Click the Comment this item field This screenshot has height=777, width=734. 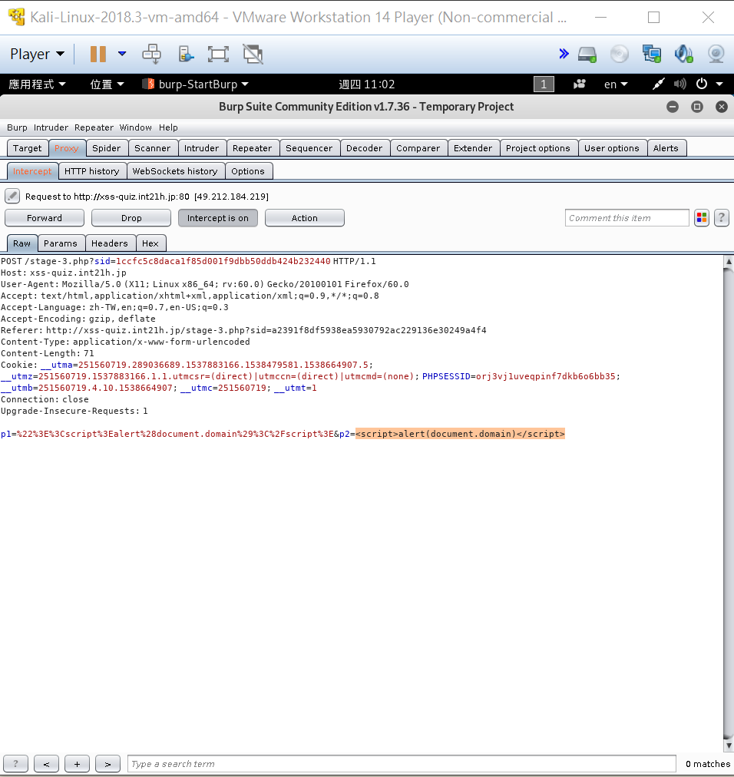click(627, 218)
